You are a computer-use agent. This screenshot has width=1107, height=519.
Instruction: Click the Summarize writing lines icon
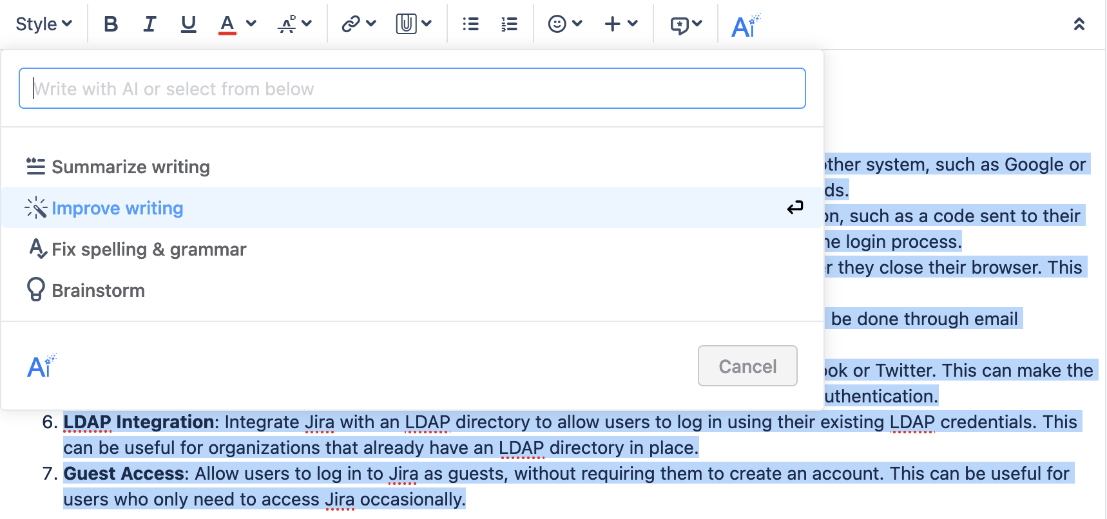click(35, 166)
